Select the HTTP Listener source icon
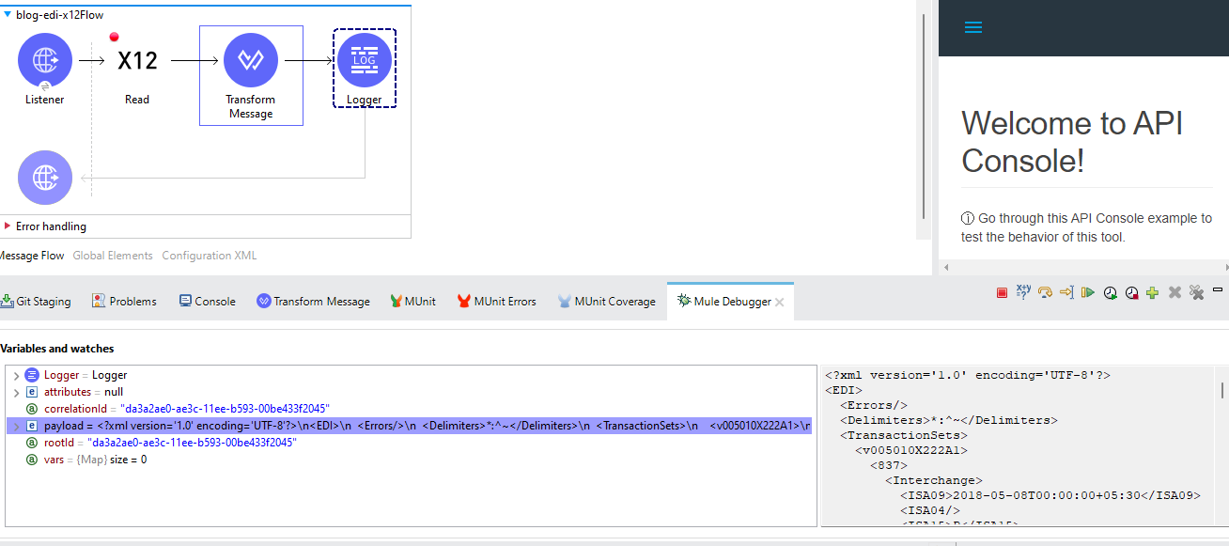Image resolution: width=1229 pixels, height=546 pixels. [x=45, y=60]
